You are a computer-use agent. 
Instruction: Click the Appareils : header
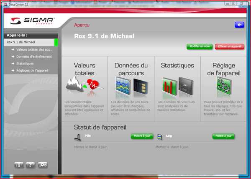coord(17,35)
